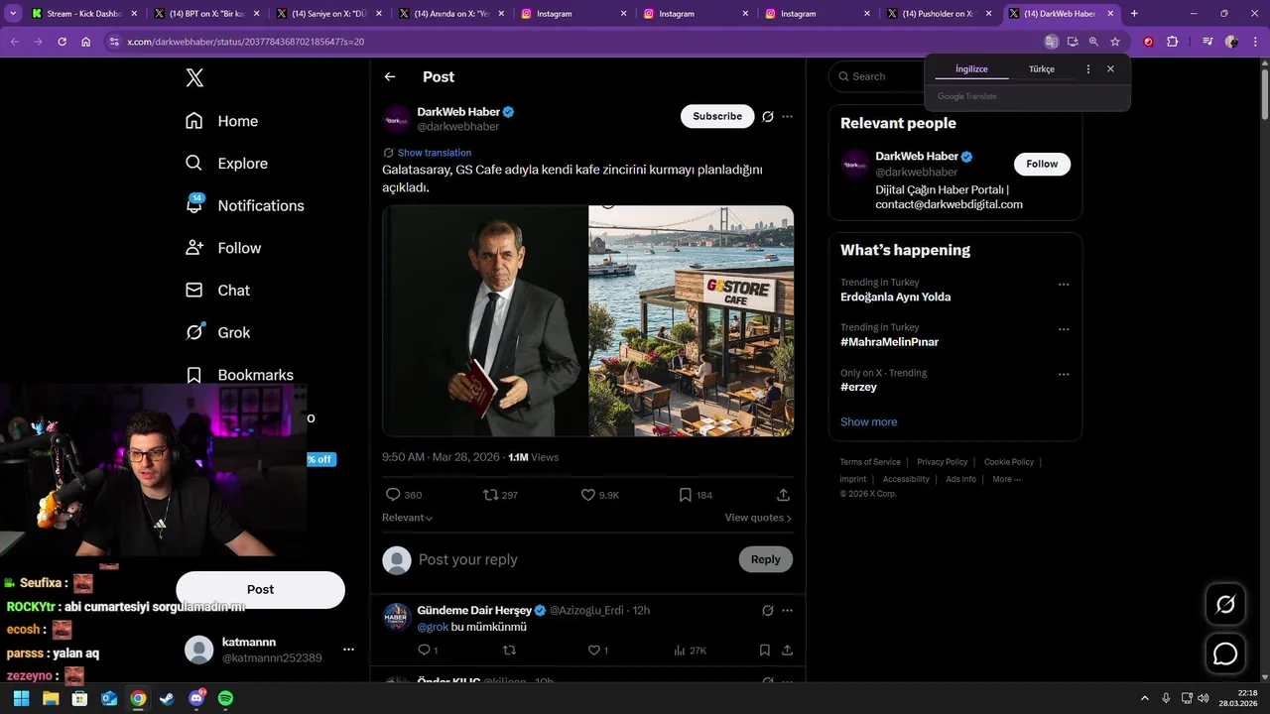Open more options on the main post
Viewport: 1270px width, 714px height.
(787, 116)
